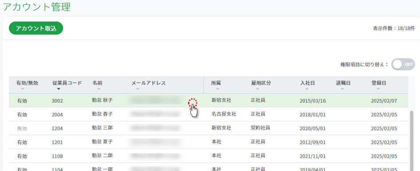Click the 有効/無効 column header label

(x=27, y=83)
